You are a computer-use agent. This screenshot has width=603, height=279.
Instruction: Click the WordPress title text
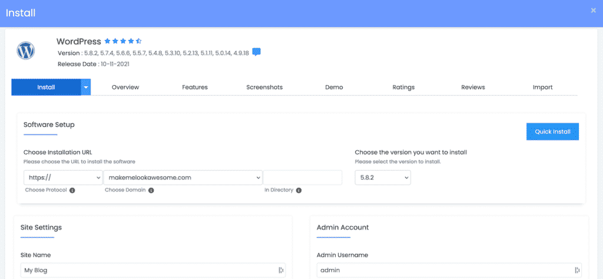[x=79, y=42]
